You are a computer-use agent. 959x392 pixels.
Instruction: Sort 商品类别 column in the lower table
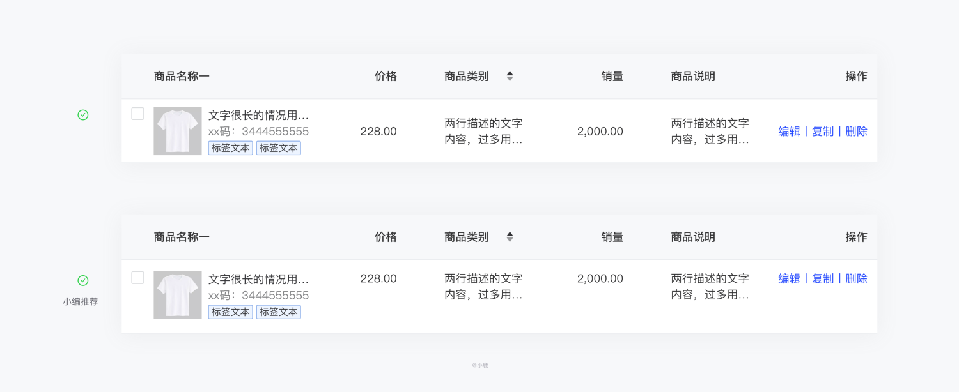(x=510, y=237)
